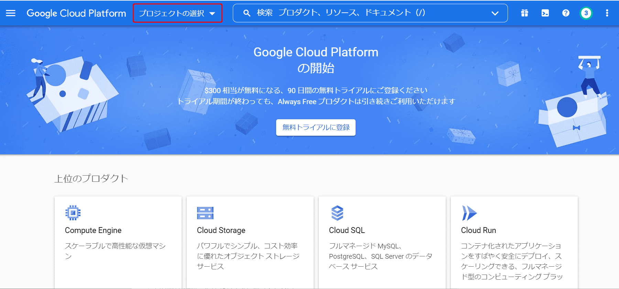Click the $300 相当が無料になる trial text
This screenshot has width=619, height=289.
click(x=316, y=90)
